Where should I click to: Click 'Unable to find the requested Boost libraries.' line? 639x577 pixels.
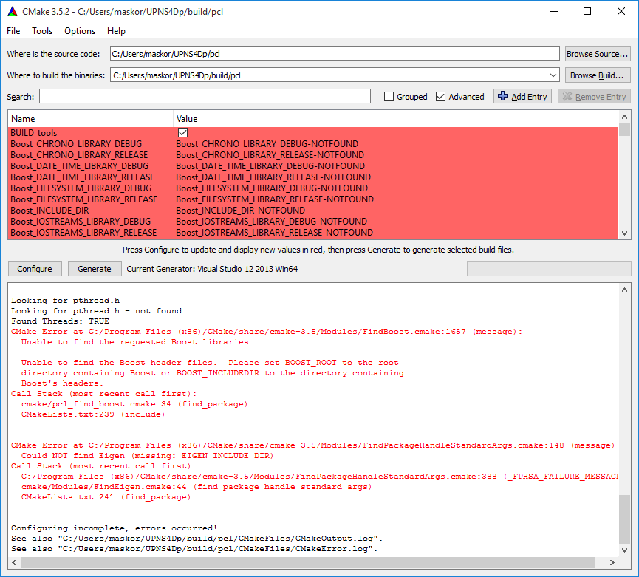[x=137, y=342]
